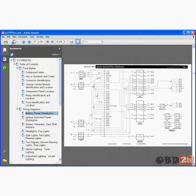Click the bookmarks horizontal scroll right arrow
This screenshot has height=196, width=196.
tap(57, 162)
